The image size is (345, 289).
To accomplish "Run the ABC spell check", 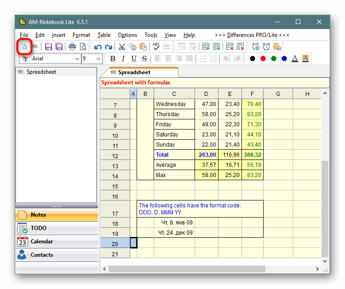I will click(x=156, y=47).
